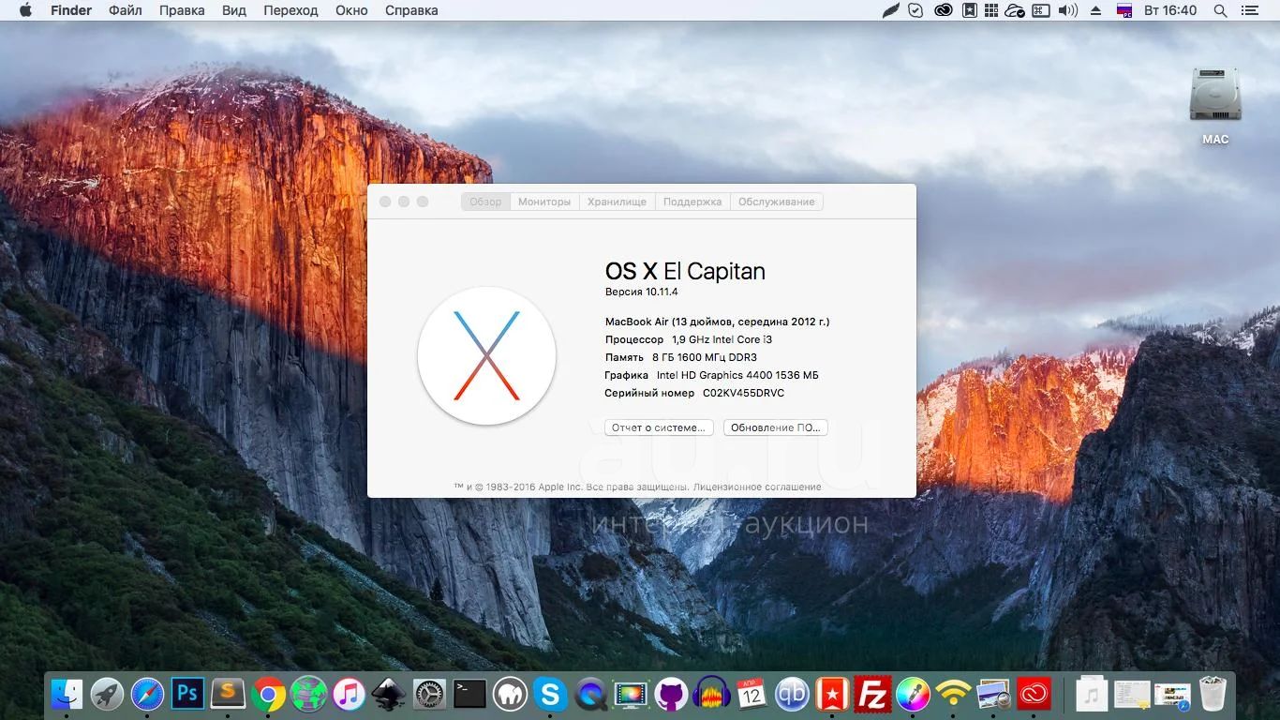This screenshot has height=720, width=1280.
Task: Launch MAMP elephant icon in dock
Action: click(x=511, y=694)
